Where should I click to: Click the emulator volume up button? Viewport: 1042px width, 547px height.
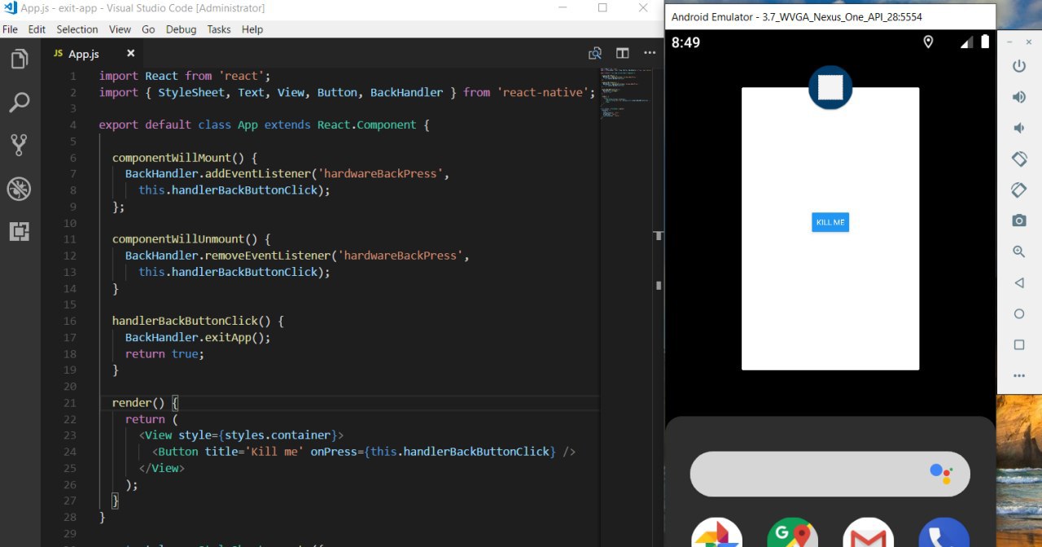click(1018, 97)
